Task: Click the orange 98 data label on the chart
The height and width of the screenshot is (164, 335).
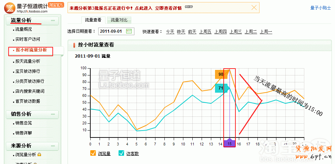Action: click(x=221, y=74)
